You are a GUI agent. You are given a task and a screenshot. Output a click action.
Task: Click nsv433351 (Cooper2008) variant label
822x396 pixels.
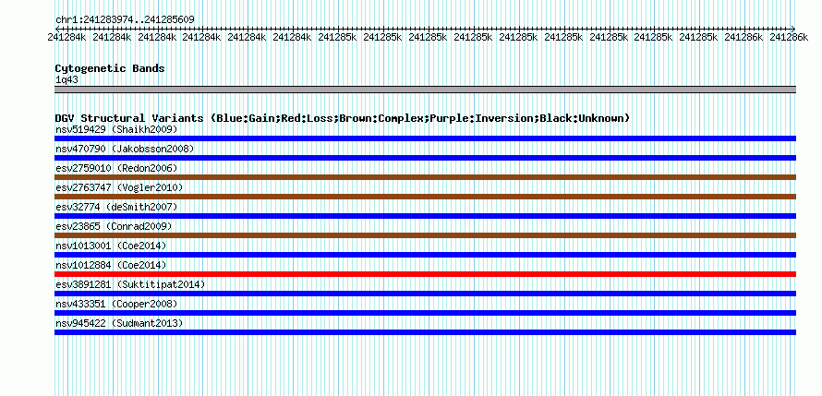click(x=116, y=304)
